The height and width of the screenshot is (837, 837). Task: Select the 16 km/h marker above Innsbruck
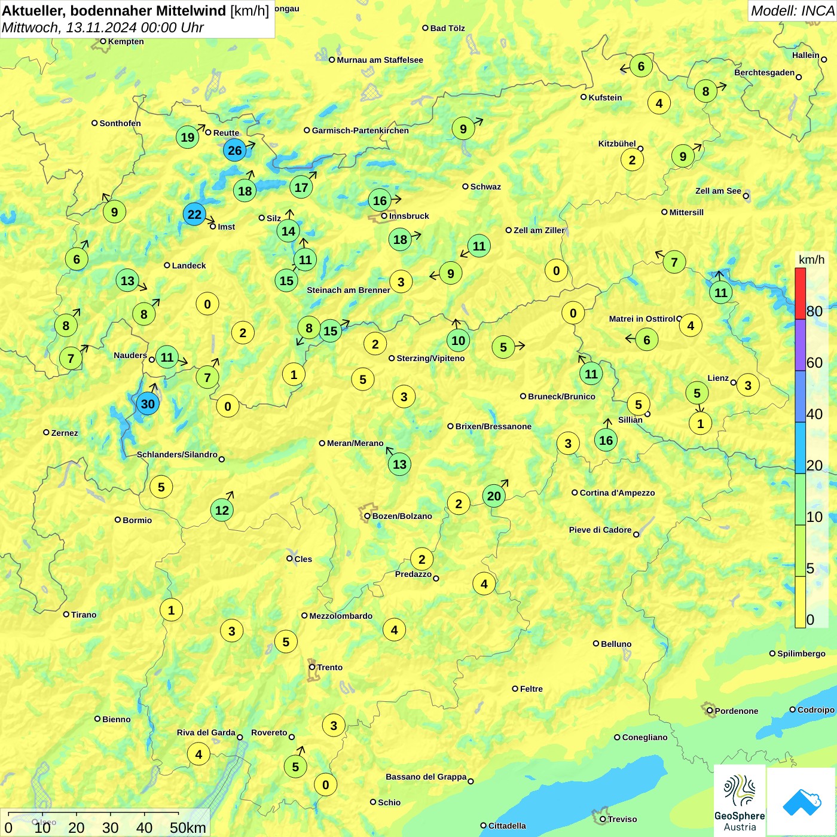tap(380, 200)
